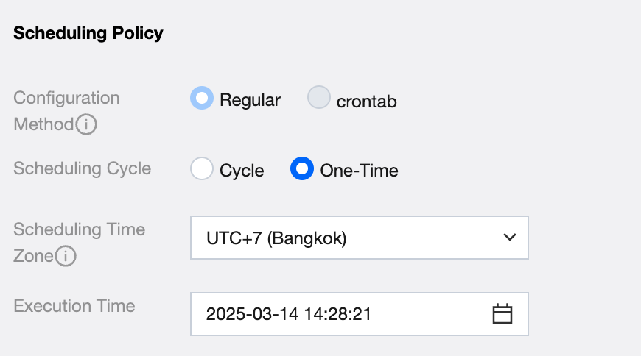This screenshot has height=356, width=641.
Task: Click the Configuration Method field label
Action: 66,98
